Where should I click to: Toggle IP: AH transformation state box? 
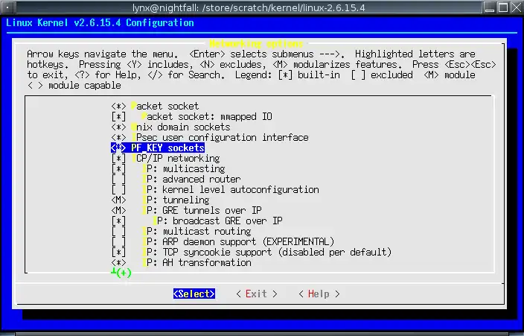(x=118, y=263)
